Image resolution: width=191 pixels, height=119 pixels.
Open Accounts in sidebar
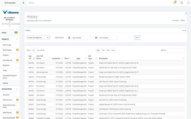coord(6,95)
